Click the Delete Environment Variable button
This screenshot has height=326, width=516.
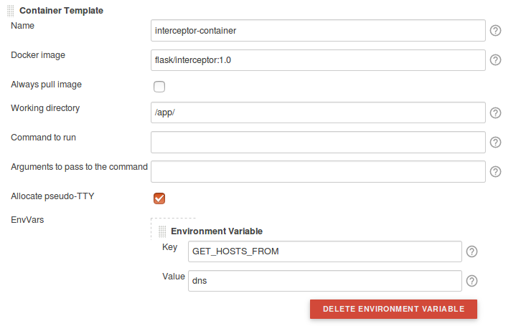(x=393, y=309)
